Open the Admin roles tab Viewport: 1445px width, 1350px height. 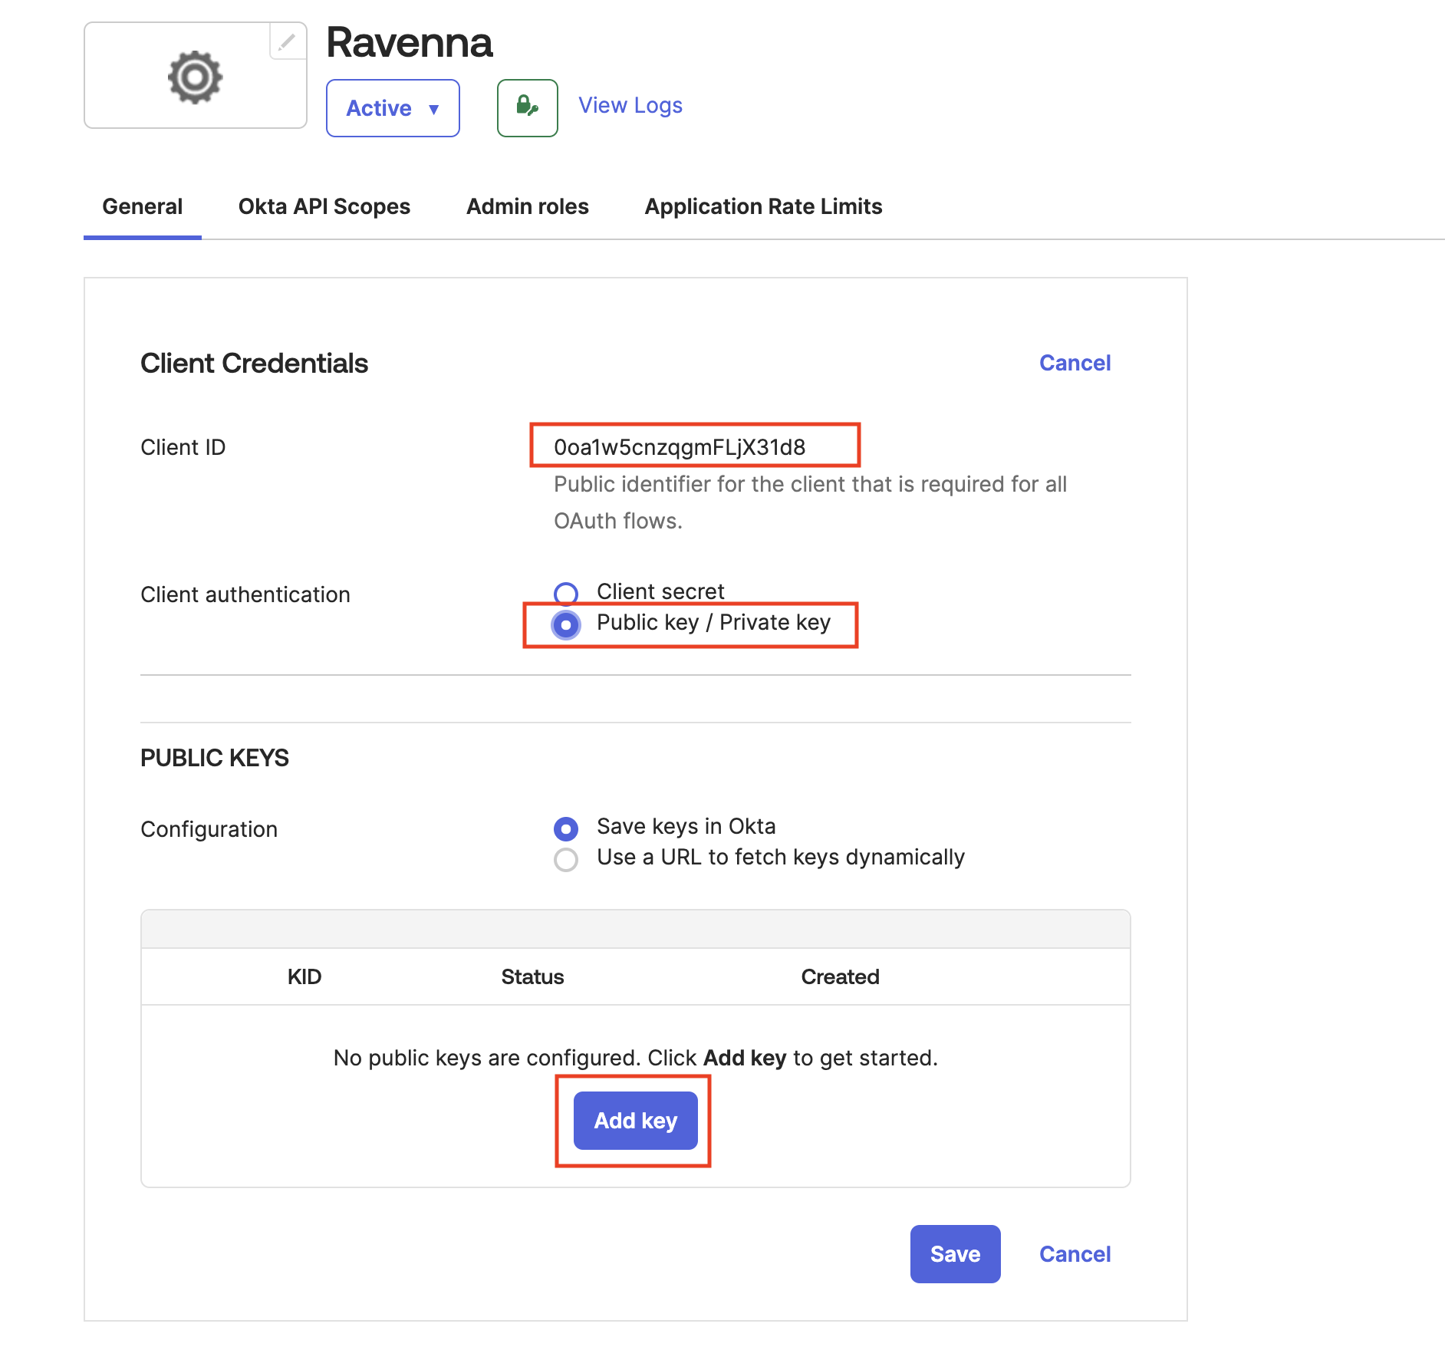click(x=528, y=206)
